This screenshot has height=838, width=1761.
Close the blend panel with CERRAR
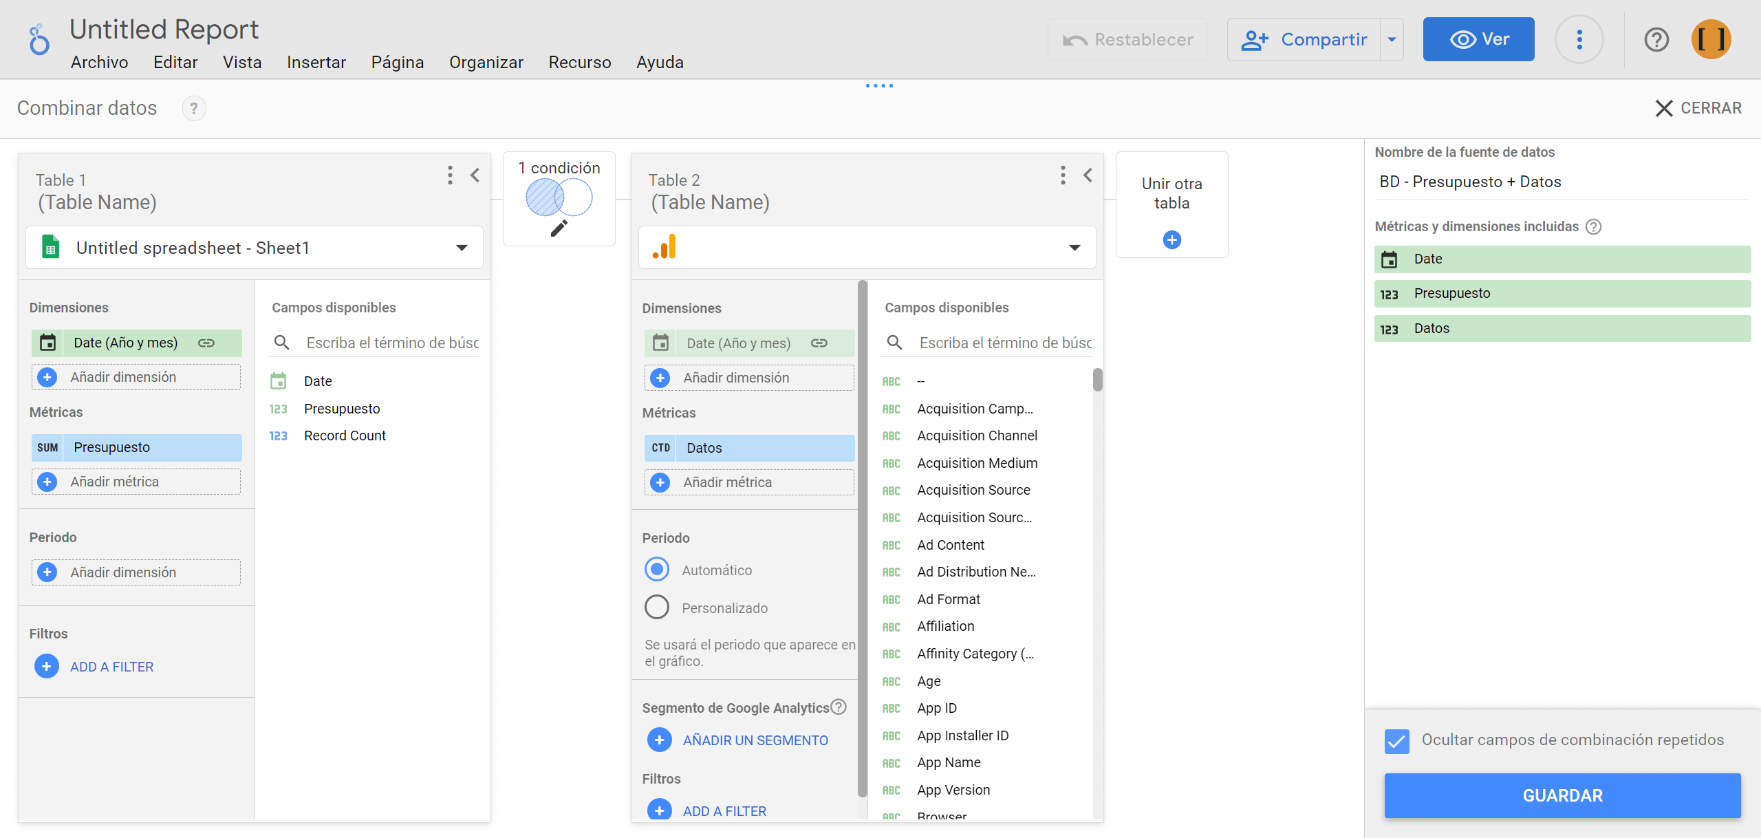[x=1698, y=108]
